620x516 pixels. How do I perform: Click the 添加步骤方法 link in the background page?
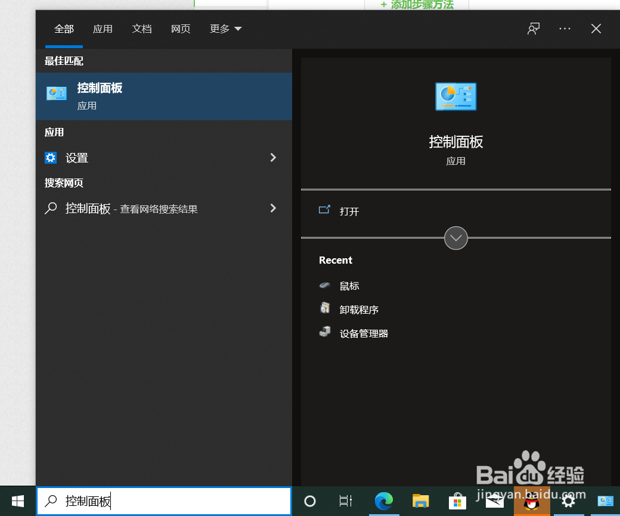(417, 5)
